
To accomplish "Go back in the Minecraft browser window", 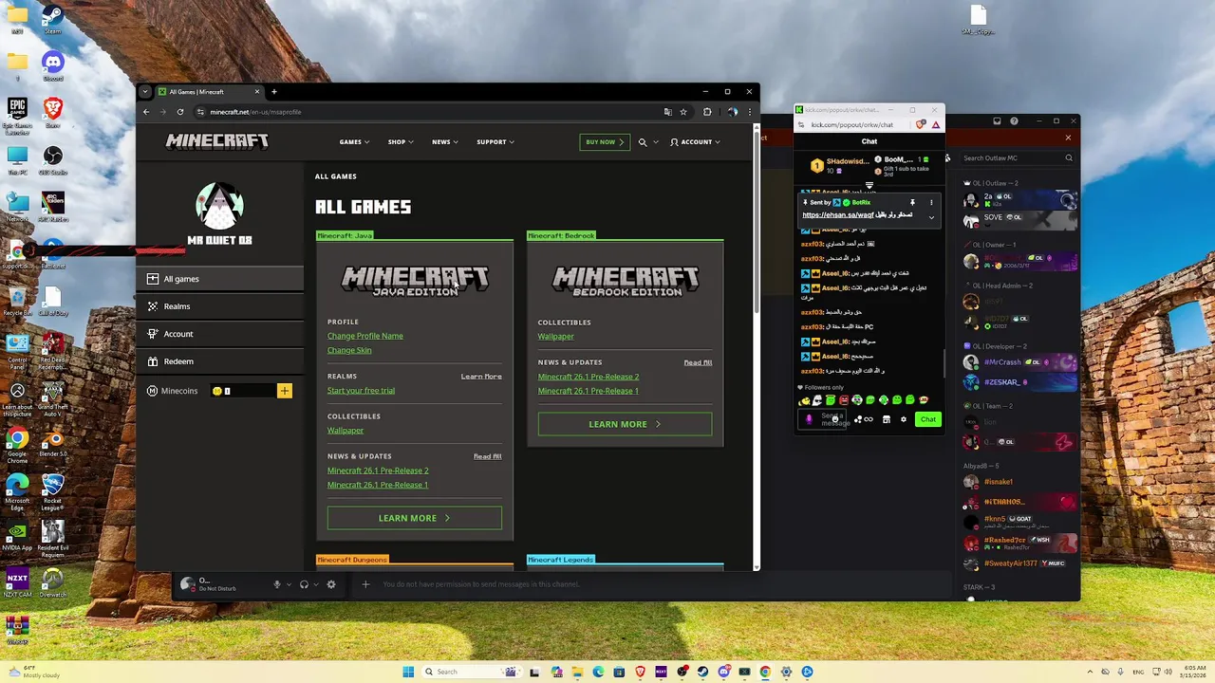I will coord(146,112).
